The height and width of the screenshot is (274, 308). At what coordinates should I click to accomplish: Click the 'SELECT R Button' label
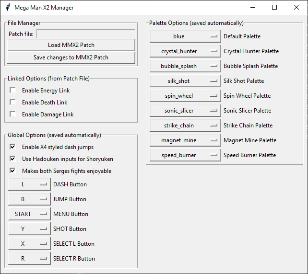[x=74, y=259]
